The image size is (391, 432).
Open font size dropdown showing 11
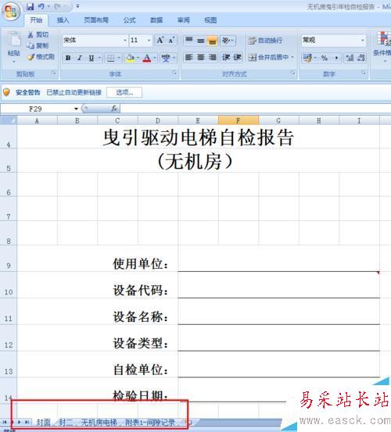pos(149,40)
